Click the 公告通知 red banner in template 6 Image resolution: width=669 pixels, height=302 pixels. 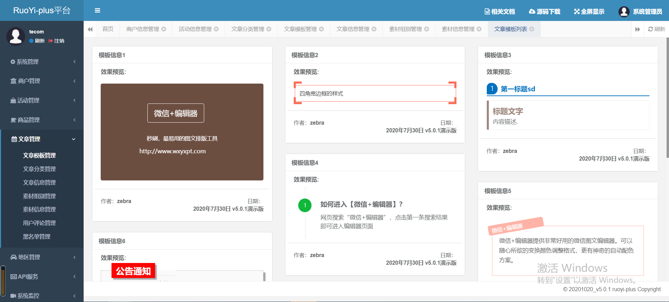click(x=133, y=271)
